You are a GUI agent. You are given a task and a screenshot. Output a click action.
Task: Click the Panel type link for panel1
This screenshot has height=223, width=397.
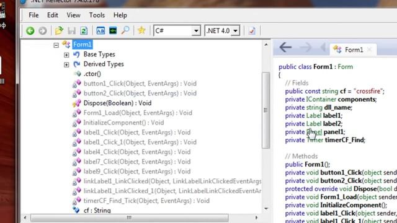(x=314, y=132)
